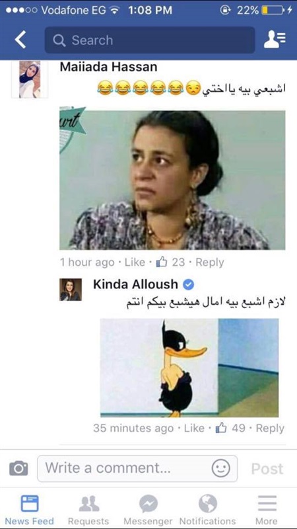Click the verified badge next to Kinda Alloush
The image size is (297, 529).
[x=188, y=285]
